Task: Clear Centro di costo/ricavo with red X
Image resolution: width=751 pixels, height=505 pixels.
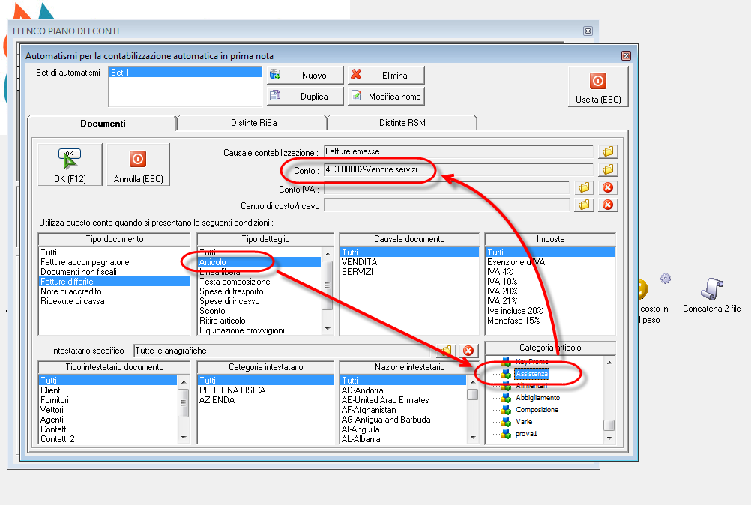Action: coord(608,205)
